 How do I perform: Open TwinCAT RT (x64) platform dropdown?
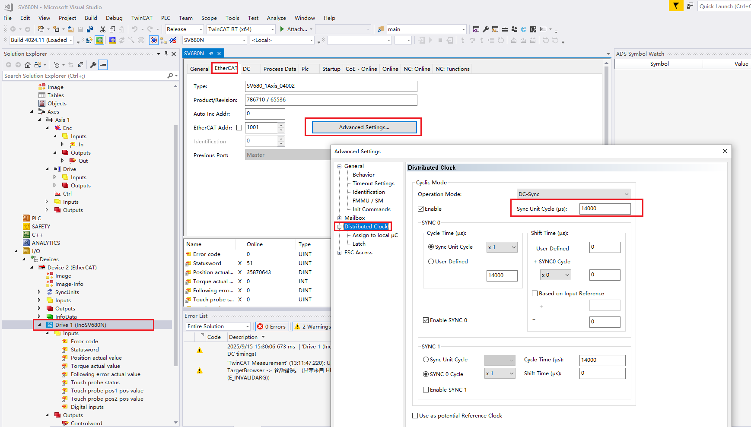pyautogui.click(x=241, y=29)
